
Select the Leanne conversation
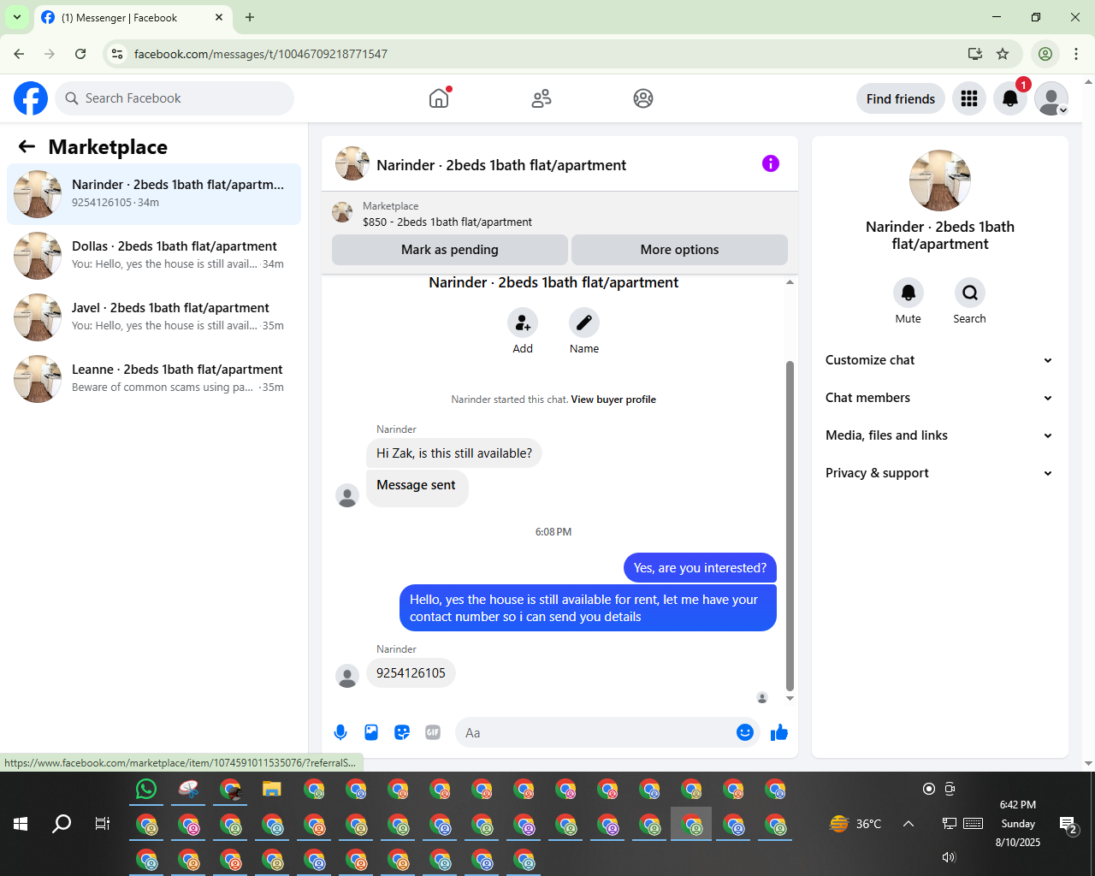154,379
